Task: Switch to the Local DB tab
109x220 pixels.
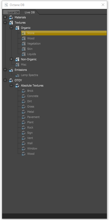Action: pyautogui.click(x=12, y=12)
